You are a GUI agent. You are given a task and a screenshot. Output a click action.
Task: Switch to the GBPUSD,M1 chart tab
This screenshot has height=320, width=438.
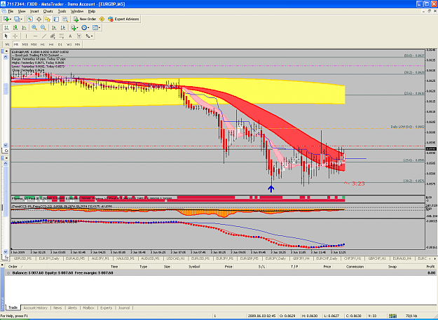[x=22, y=258]
